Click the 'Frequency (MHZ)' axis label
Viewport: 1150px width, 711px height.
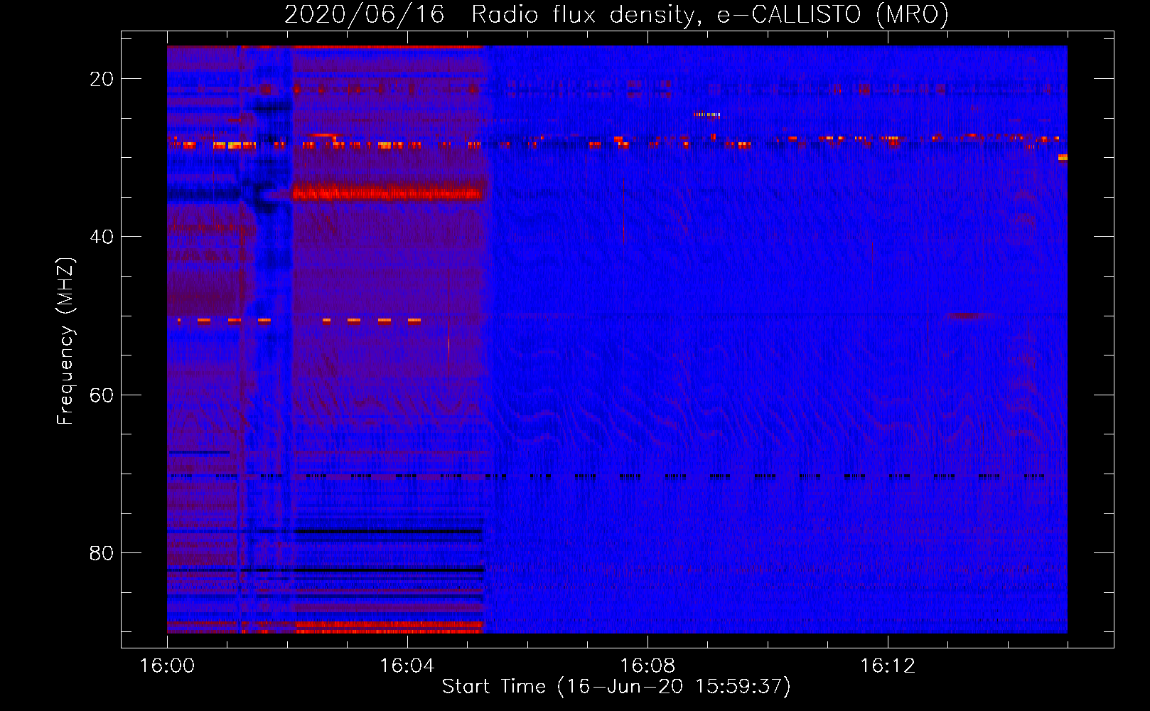point(65,341)
